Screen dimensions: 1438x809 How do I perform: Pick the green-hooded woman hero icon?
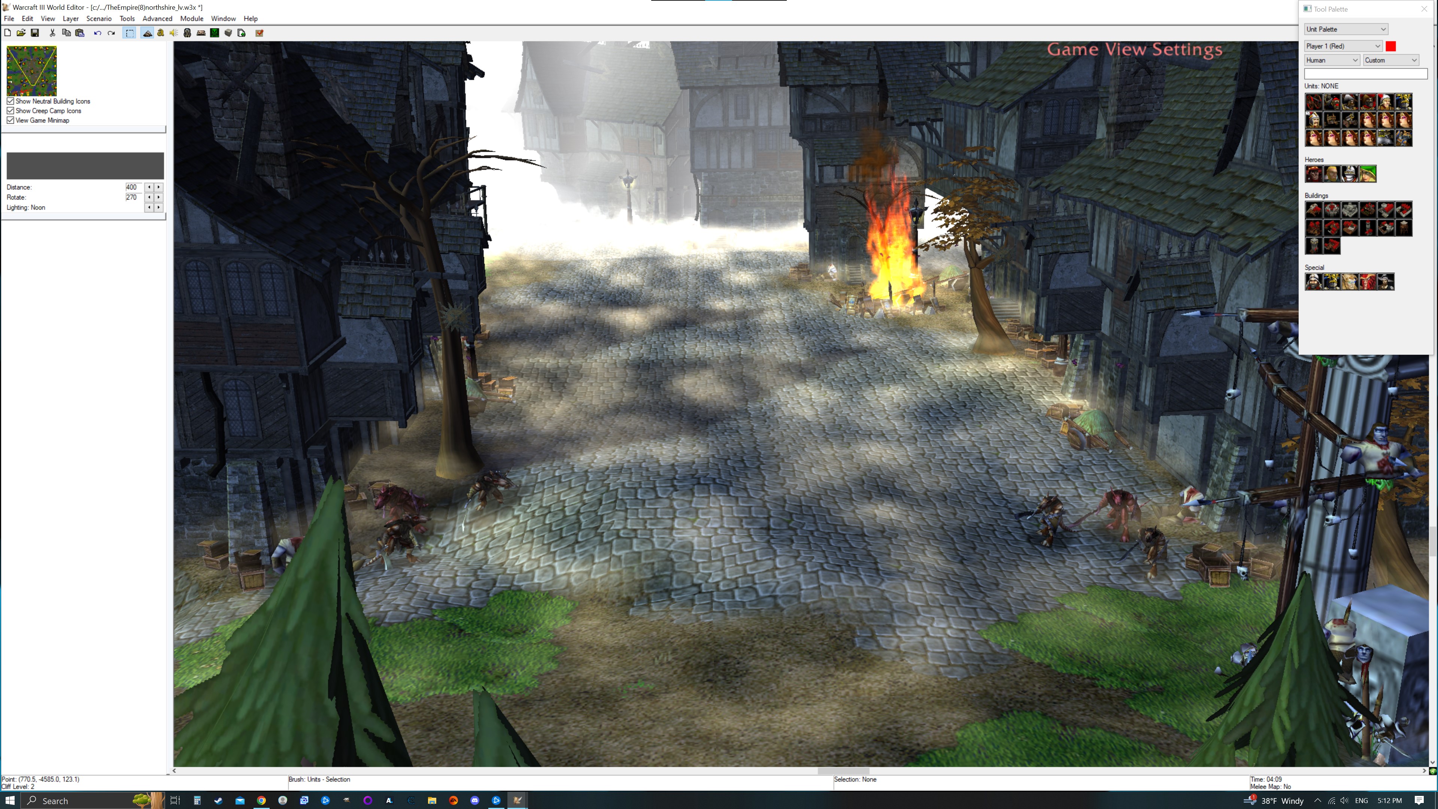(x=1368, y=174)
